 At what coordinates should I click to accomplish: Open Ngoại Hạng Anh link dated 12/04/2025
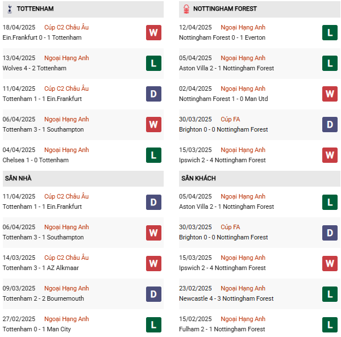(x=243, y=27)
